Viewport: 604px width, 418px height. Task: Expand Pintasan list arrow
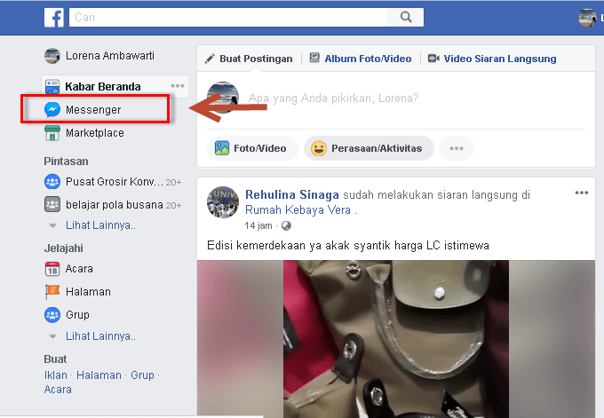click(52, 225)
